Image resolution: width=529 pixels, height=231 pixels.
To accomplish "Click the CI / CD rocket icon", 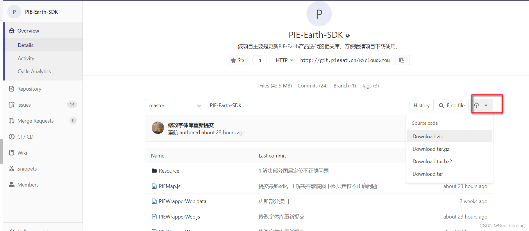I will [12, 137].
